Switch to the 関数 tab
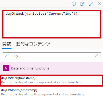The width and height of the screenshot is (103, 97). coord(7,44)
